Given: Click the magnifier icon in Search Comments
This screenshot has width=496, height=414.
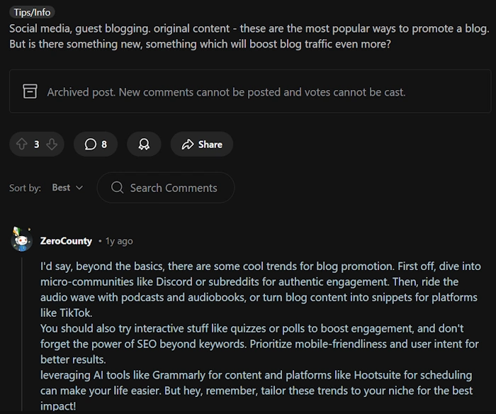Looking at the screenshot, I should pos(118,187).
